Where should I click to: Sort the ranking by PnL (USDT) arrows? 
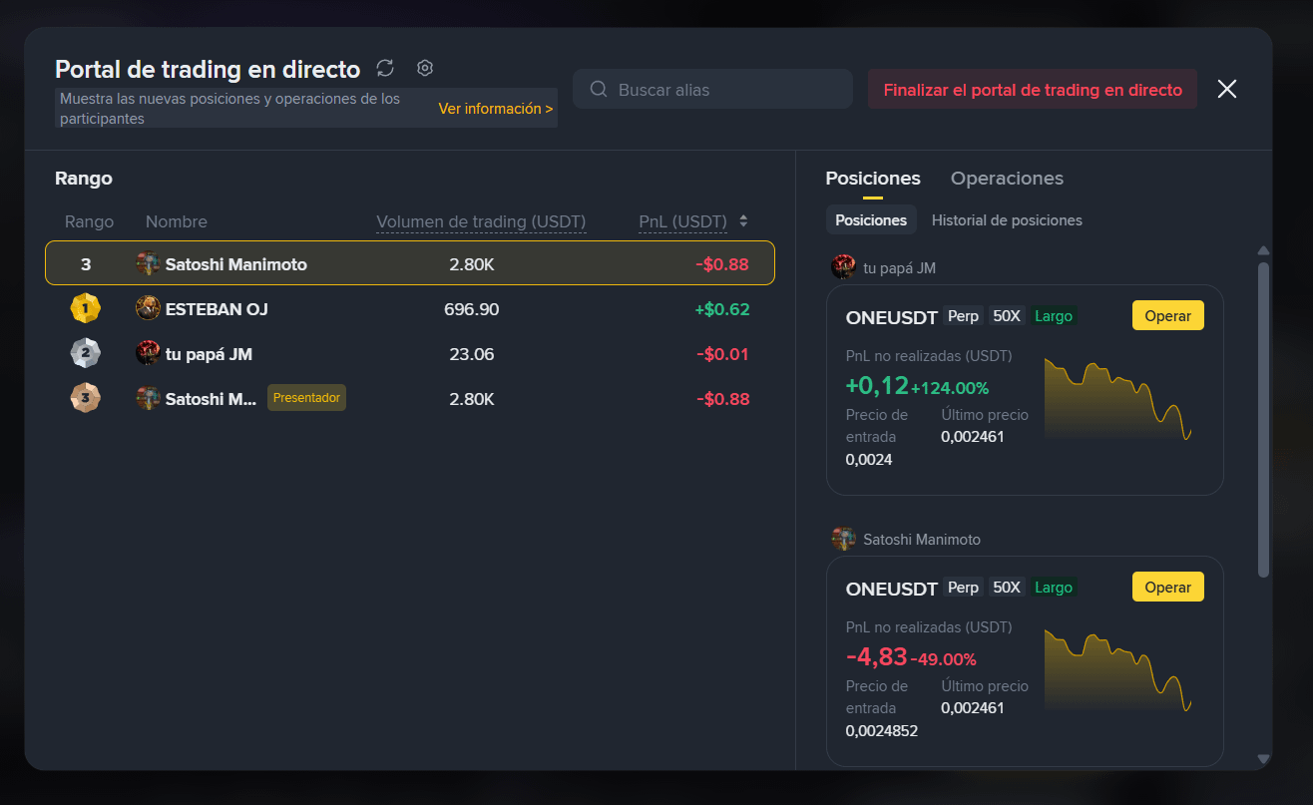(743, 221)
